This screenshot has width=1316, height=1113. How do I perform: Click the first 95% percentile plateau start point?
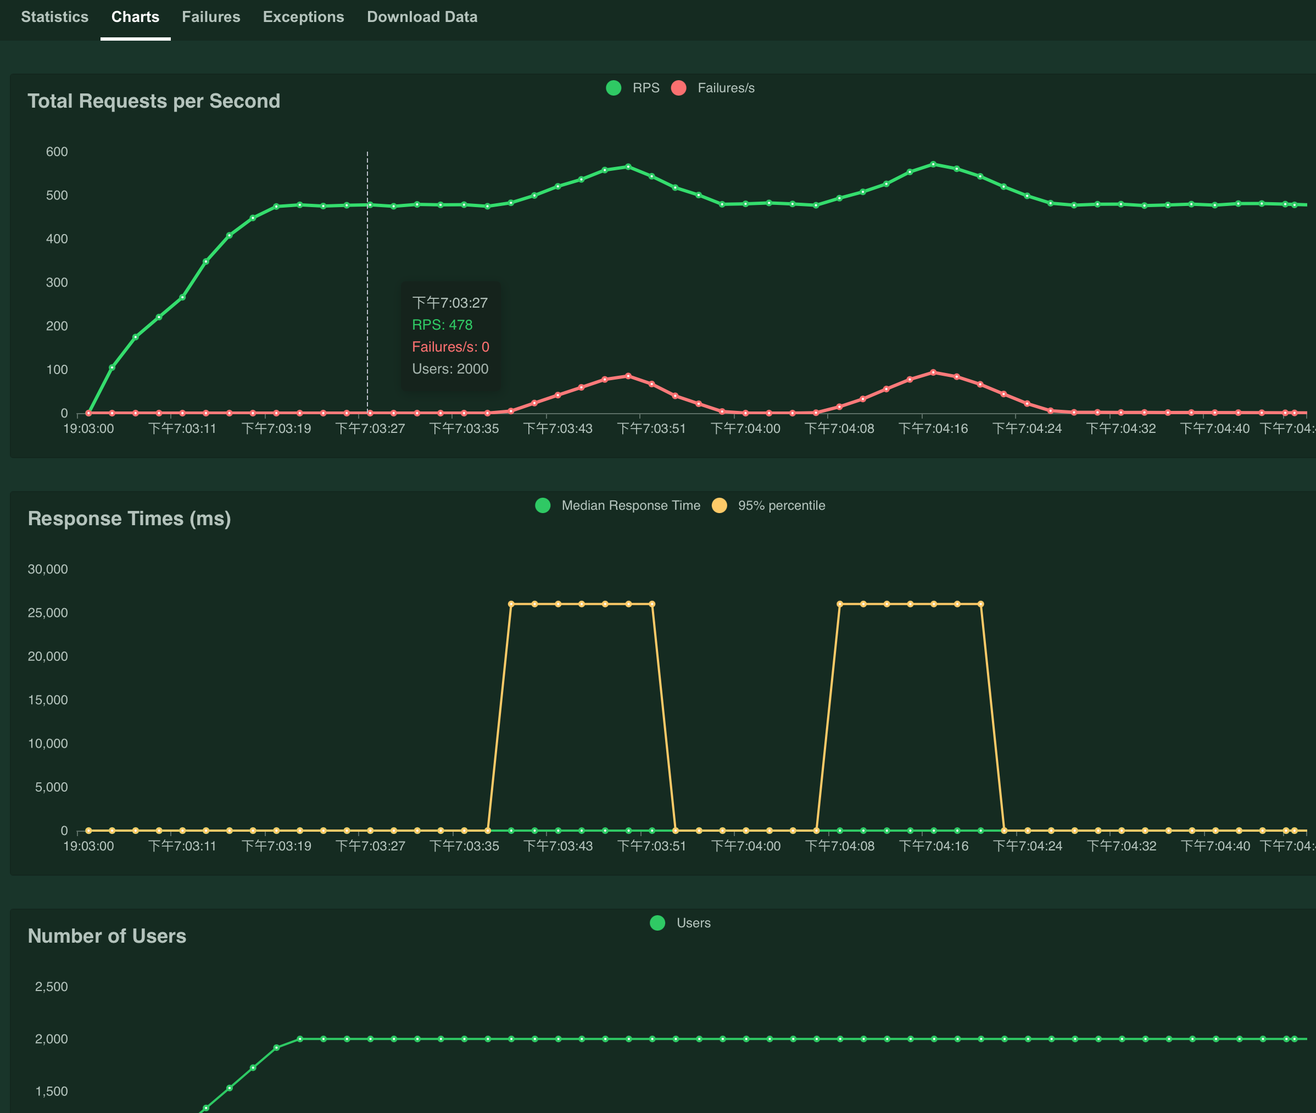pyautogui.click(x=511, y=604)
